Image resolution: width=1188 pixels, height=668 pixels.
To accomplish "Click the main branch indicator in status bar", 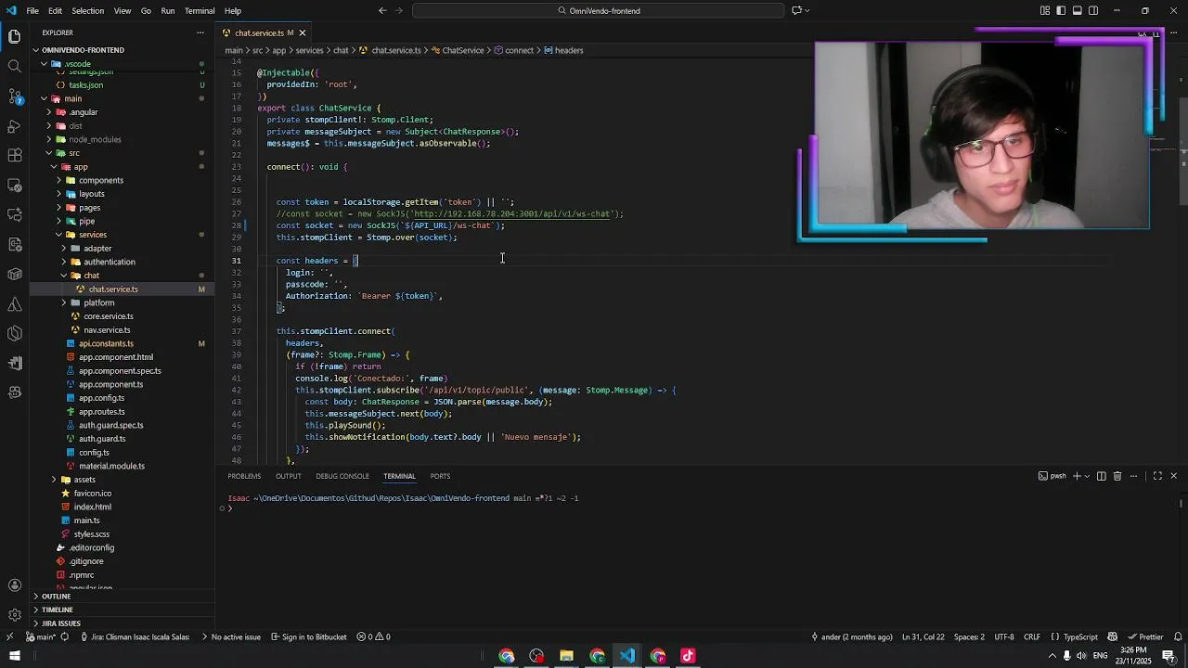I will (41, 636).
